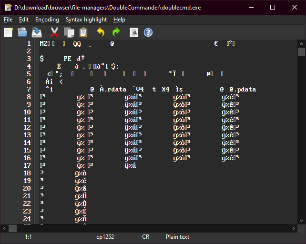The height and width of the screenshot is (244, 306).
Task: Open the File menu
Action: 8,20
